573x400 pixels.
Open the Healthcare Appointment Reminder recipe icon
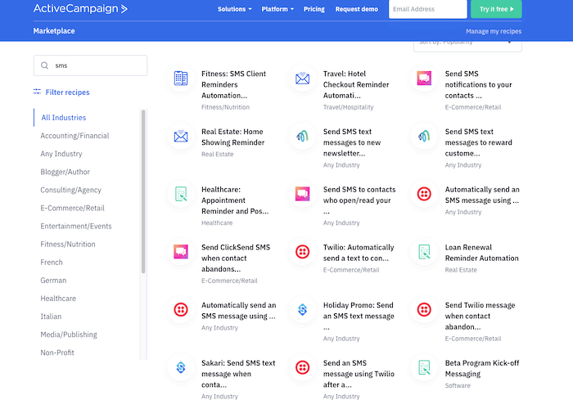[181, 194]
